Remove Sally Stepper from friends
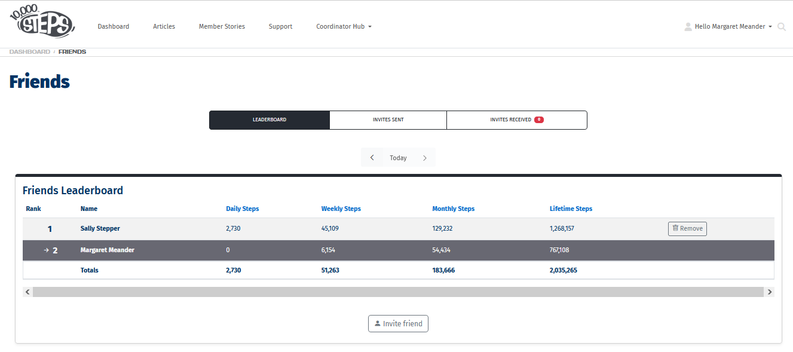 tap(687, 228)
